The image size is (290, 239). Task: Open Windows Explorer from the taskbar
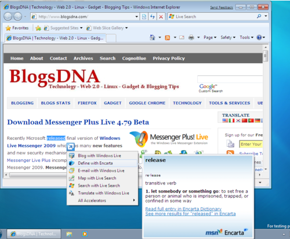[x=69, y=234]
